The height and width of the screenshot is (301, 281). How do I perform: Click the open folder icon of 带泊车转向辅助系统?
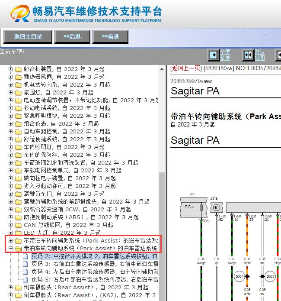pyautogui.click(x=19, y=249)
